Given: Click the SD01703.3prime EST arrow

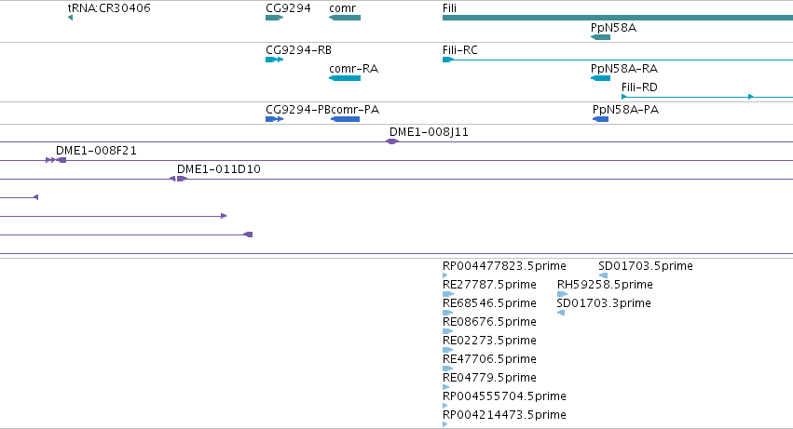Looking at the screenshot, I should pos(560,313).
